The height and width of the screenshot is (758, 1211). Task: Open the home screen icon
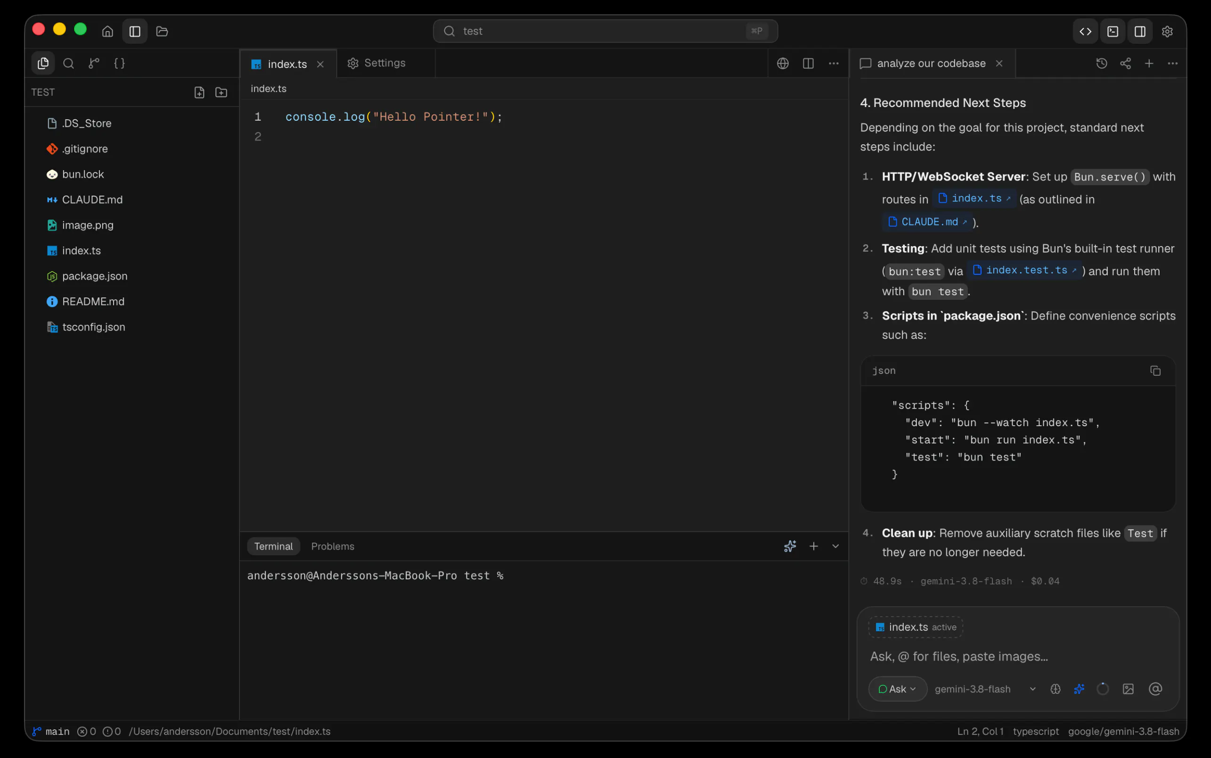107,31
